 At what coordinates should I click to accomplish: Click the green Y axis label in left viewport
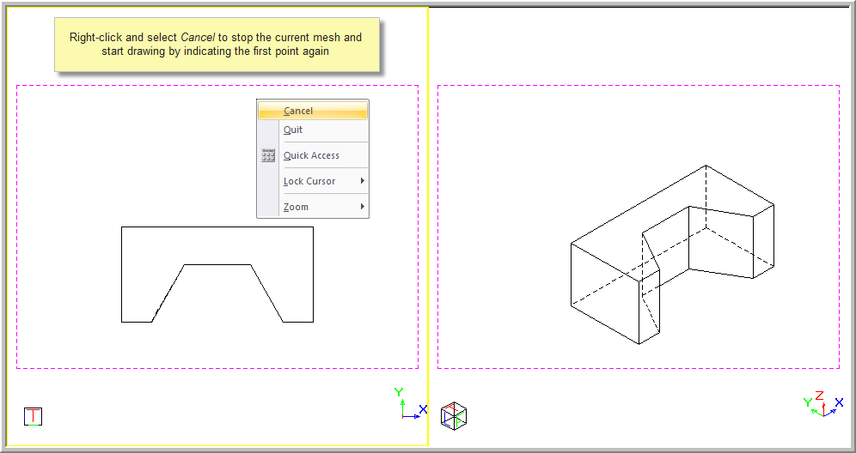pyautogui.click(x=399, y=392)
